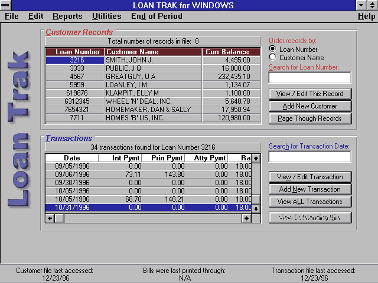378x283 pixels.
Task: Click the Search for Loan Number field
Action: pyautogui.click(x=309, y=77)
